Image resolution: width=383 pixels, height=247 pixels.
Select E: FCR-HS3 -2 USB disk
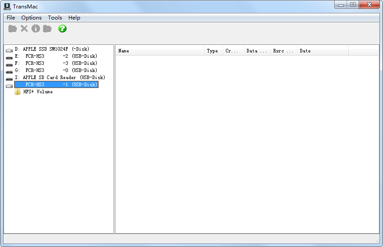tap(56, 56)
